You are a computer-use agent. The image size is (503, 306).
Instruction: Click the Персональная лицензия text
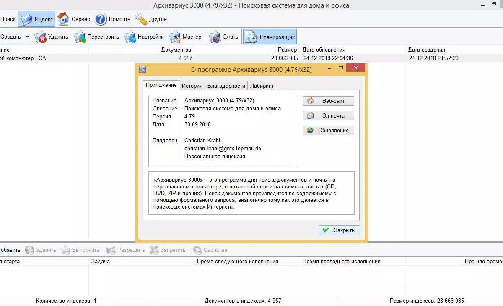(x=215, y=156)
